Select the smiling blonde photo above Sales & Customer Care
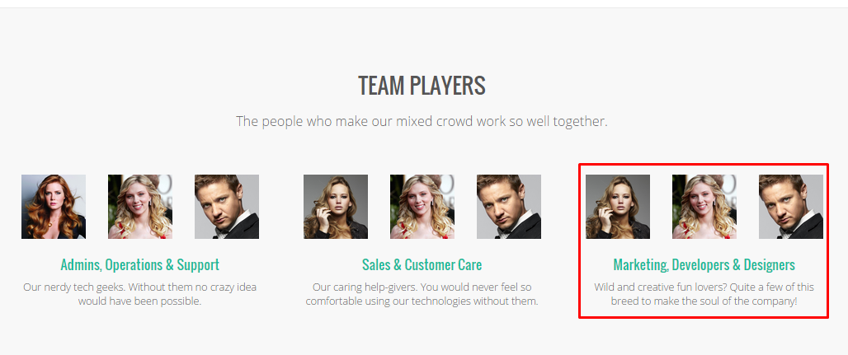Viewport: 848px width, 355px height. (x=422, y=207)
